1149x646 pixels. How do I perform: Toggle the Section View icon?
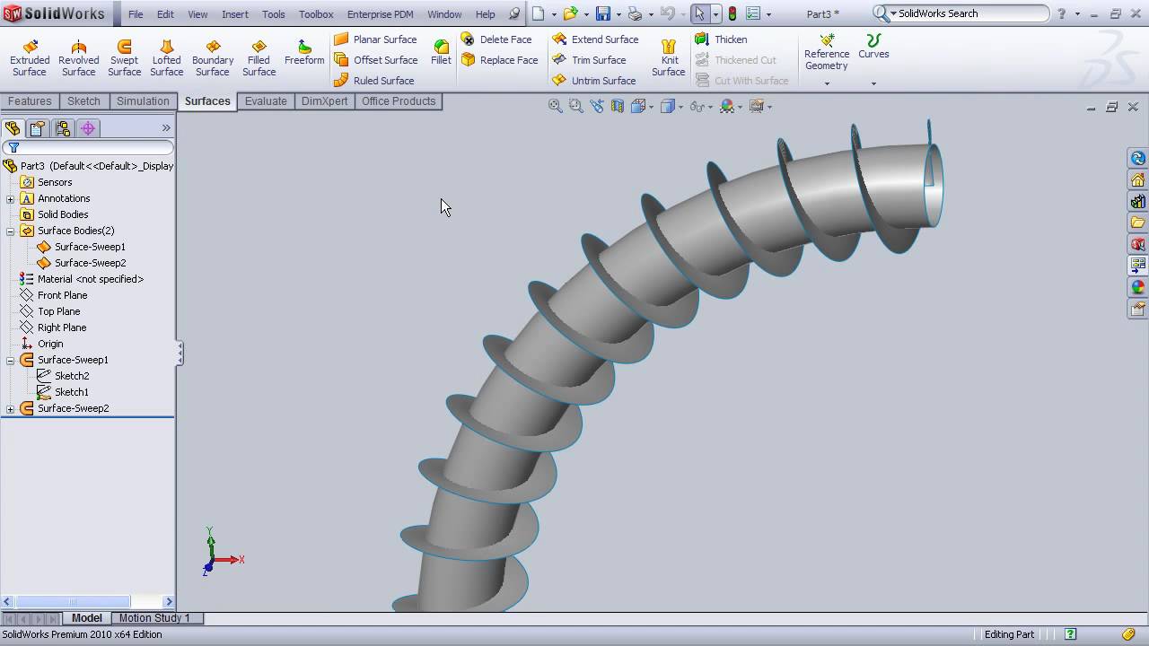[618, 107]
